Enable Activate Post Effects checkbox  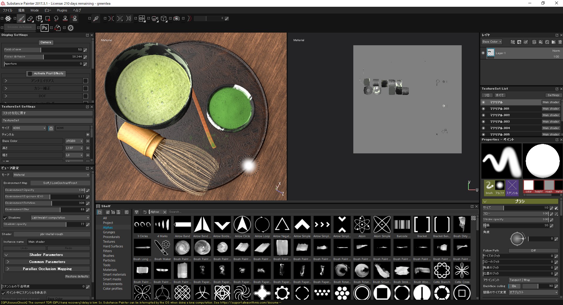pos(30,73)
